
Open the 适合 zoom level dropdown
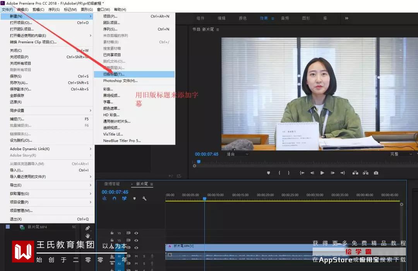237,154
